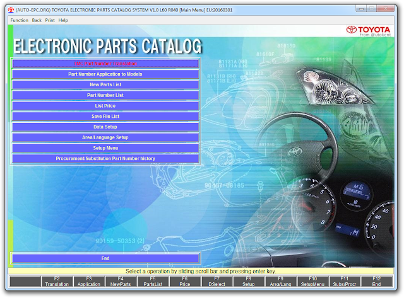Click the F12 End key button
The height and width of the screenshot is (298, 404).
[x=376, y=282]
